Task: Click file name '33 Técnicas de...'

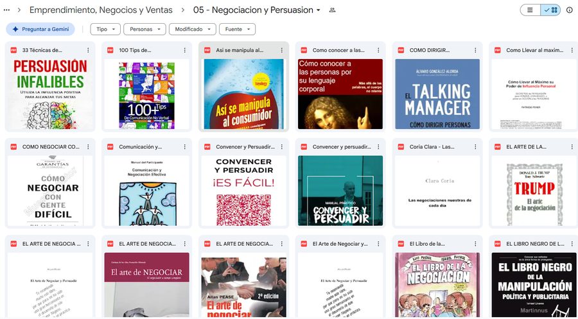Action: tap(42, 50)
